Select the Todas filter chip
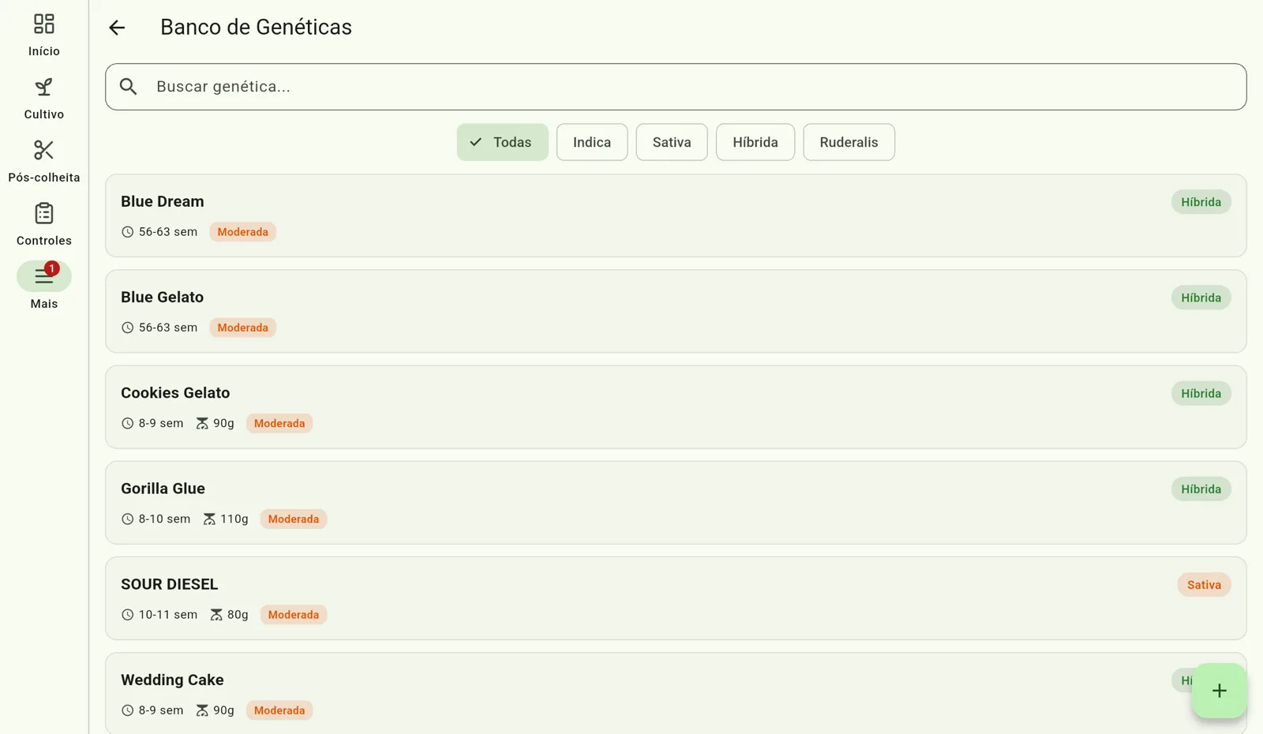The width and height of the screenshot is (1263, 734). pyautogui.click(x=502, y=142)
